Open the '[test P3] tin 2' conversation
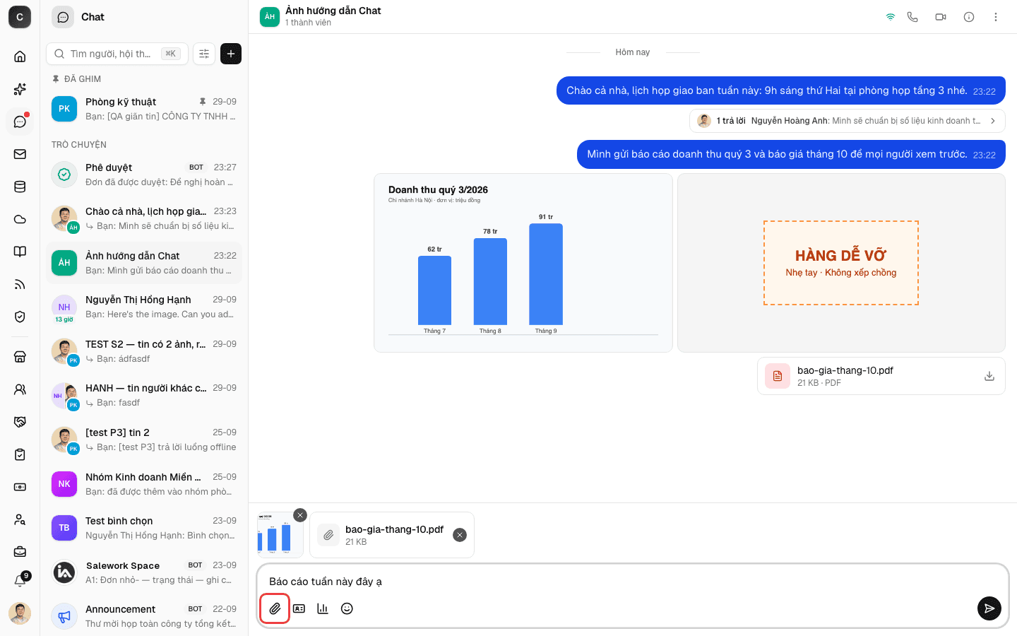Image resolution: width=1017 pixels, height=636 pixels. click(144, 440)
